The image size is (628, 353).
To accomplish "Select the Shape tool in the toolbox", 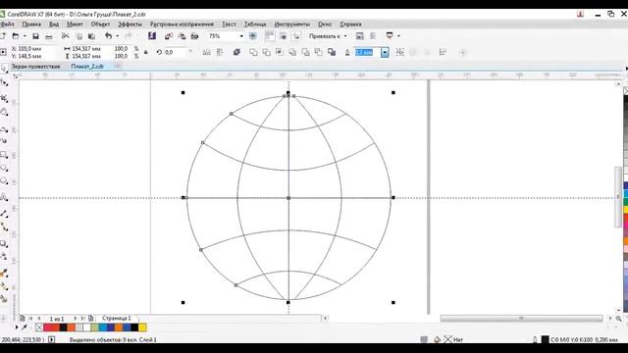I will point(4,82).
